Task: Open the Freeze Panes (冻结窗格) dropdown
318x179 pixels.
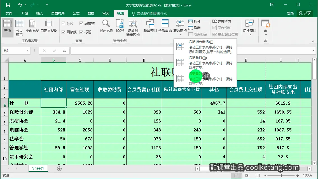Action: point(180,28)
